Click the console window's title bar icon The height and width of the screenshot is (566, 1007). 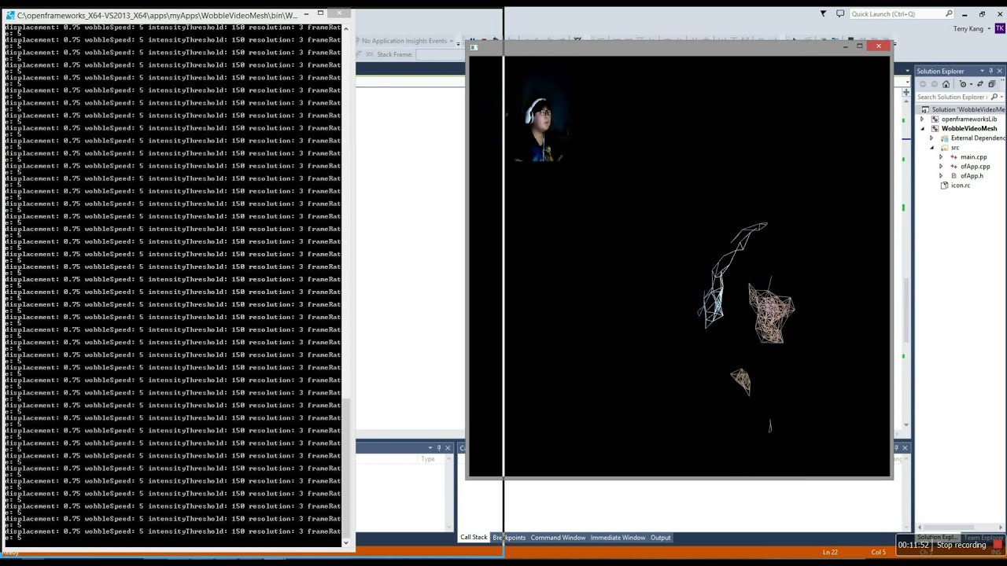pos(9,15)
